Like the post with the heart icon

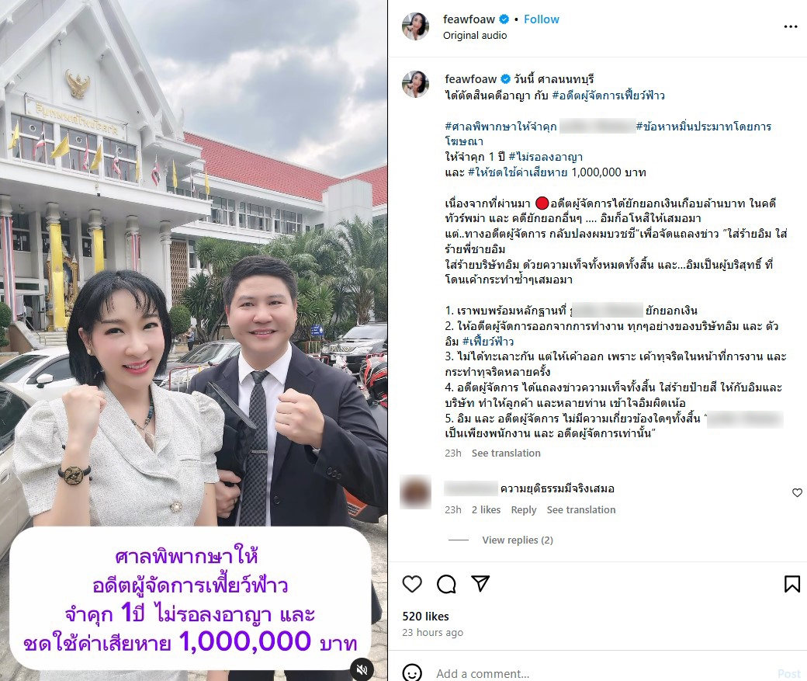pyautogui.click(x=412, y=584)
